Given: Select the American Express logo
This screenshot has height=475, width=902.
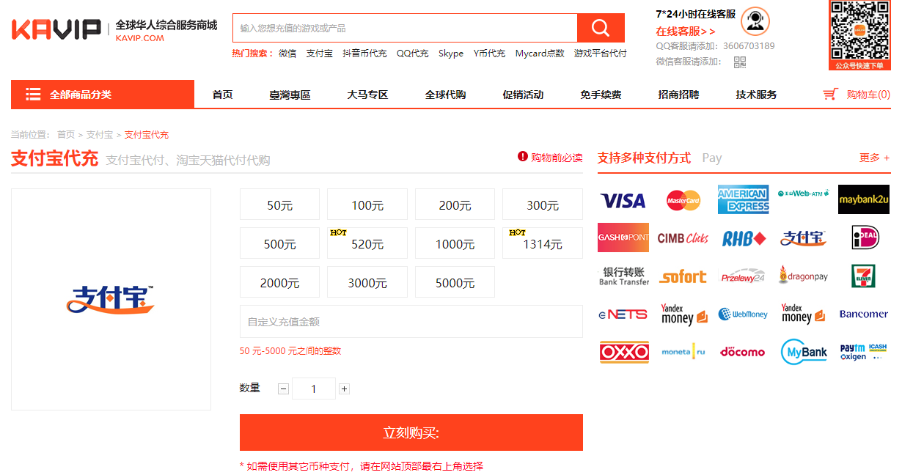Looking at the screenshot, I should 743,199.
